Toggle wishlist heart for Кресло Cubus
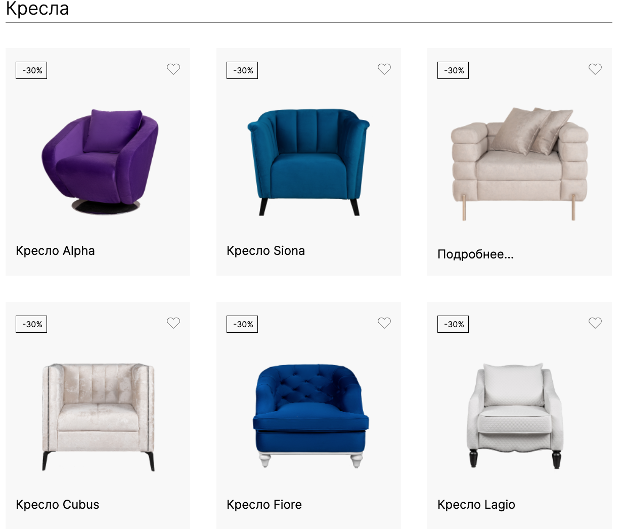 pyautogui.click(x=173, y=323)
